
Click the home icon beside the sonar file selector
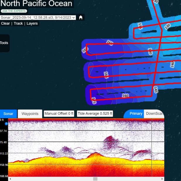81,17
